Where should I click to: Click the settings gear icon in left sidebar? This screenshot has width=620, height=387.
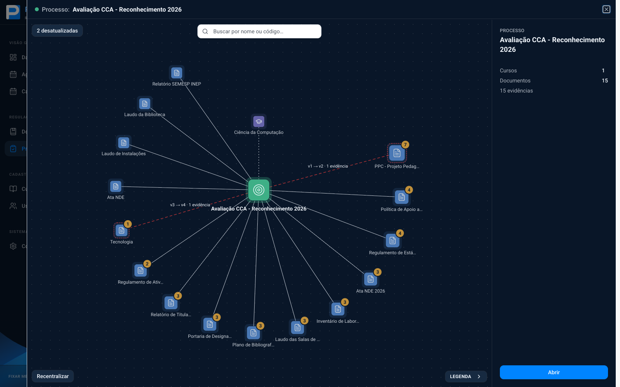coord(13,246)
